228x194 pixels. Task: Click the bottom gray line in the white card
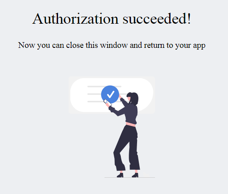point(96,101)
